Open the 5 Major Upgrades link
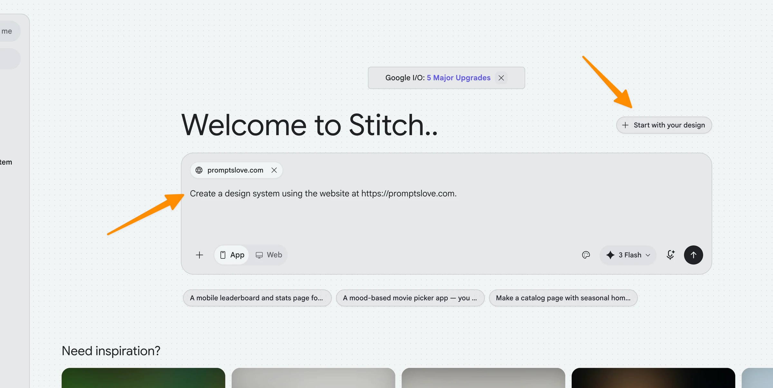 [458, 78]
